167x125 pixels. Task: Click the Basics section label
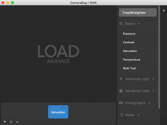click(130, 24)
